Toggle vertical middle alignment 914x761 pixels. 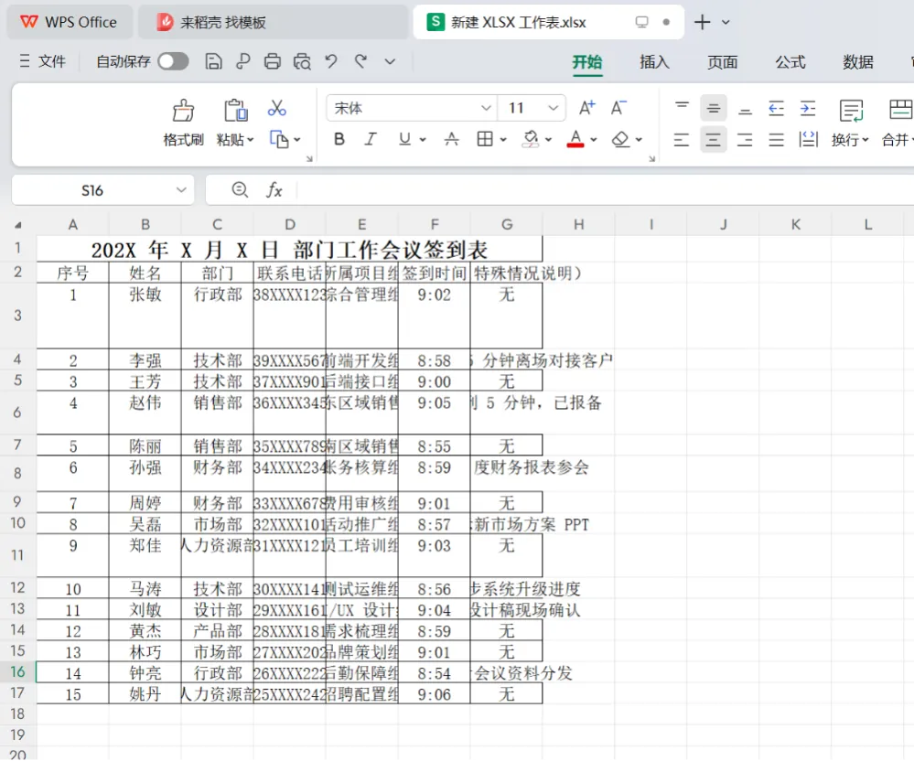pyautogui.click(x=714, y=108)
